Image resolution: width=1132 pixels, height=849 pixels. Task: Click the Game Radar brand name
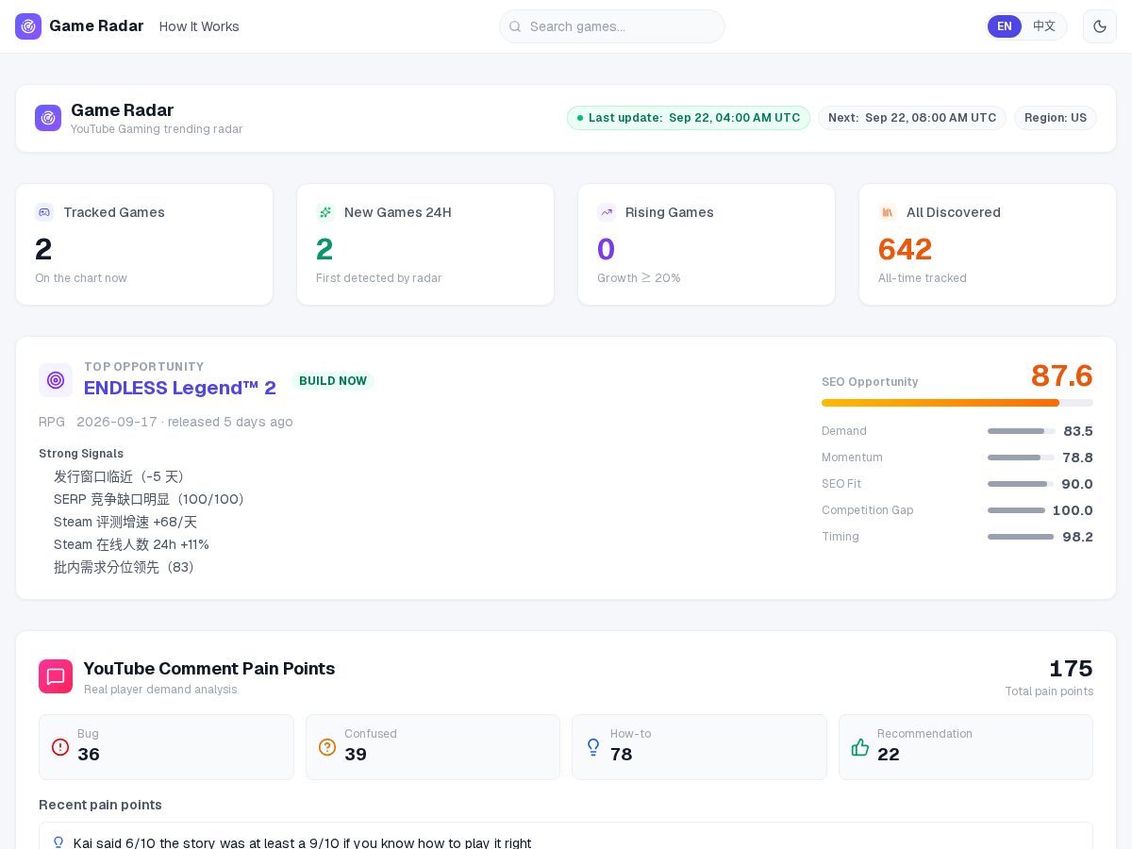pos(96,26)
